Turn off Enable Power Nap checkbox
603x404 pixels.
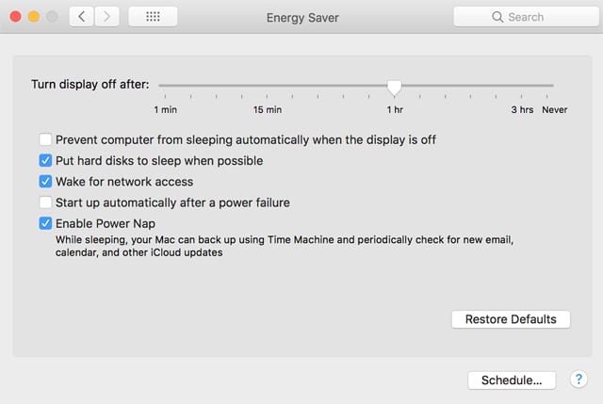point(46,224)
